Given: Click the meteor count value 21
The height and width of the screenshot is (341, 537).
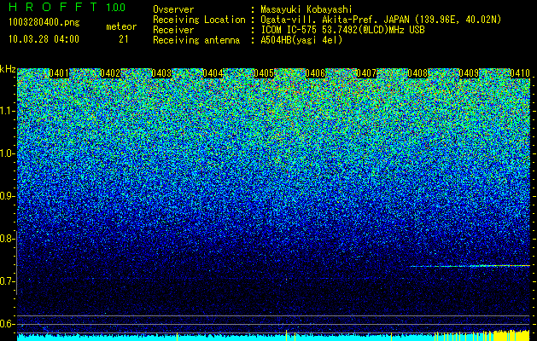Looking at the screenshot, I should coord(124,39).
